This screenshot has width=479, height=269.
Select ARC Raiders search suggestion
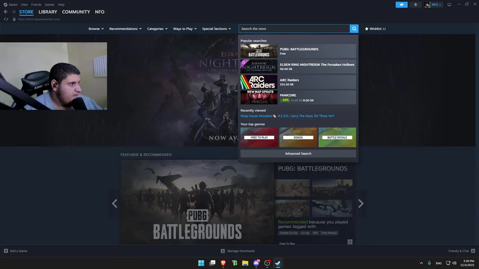pyautogui.click(x=298, y=82)
